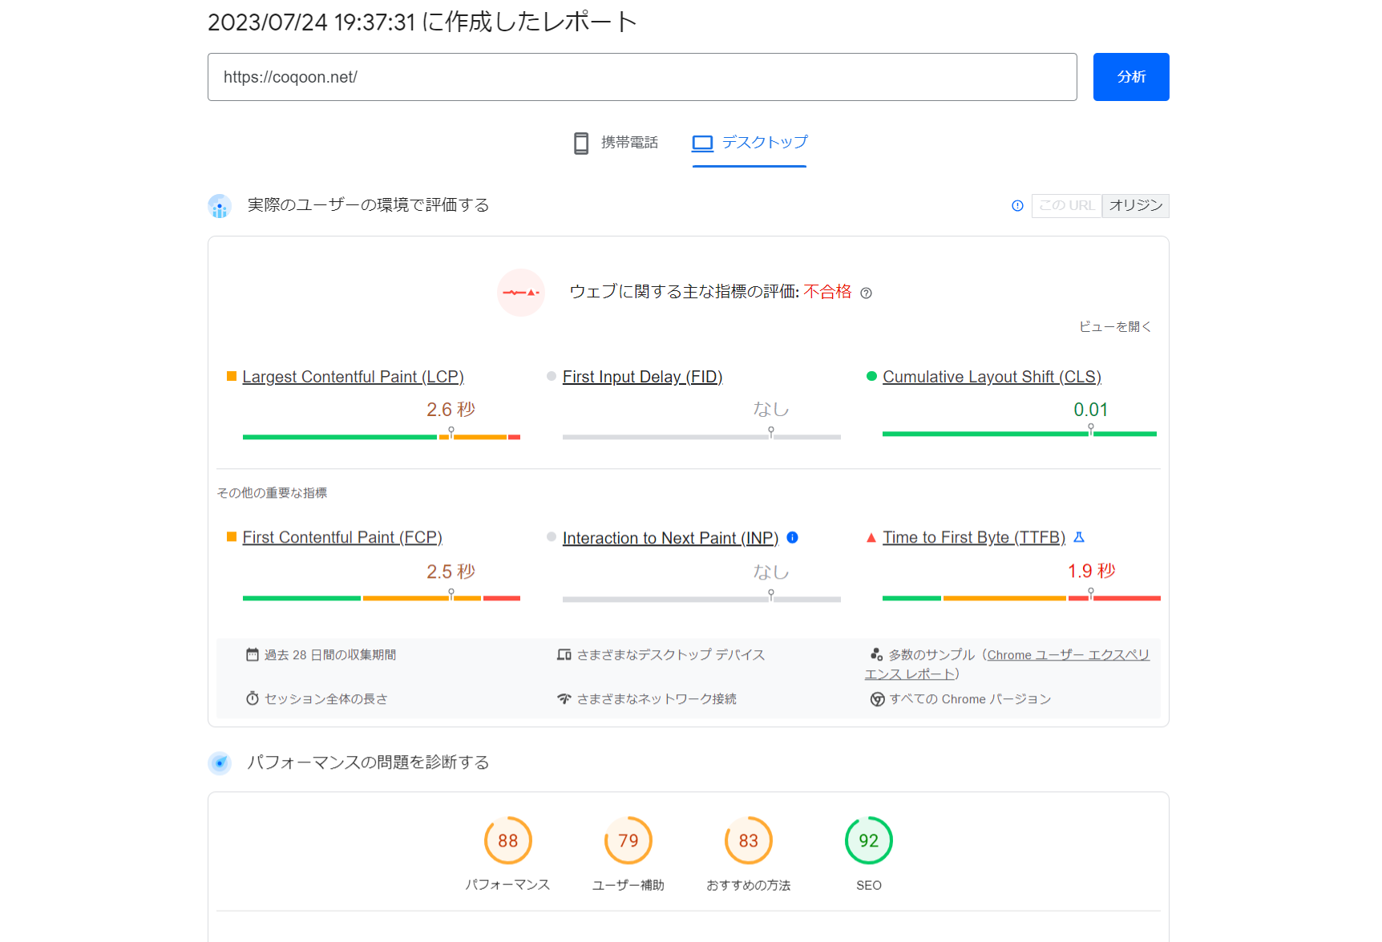1382x942 pixels.
Task: Click the さまざまなデスクトップ デバイス text
Action: 671,655
